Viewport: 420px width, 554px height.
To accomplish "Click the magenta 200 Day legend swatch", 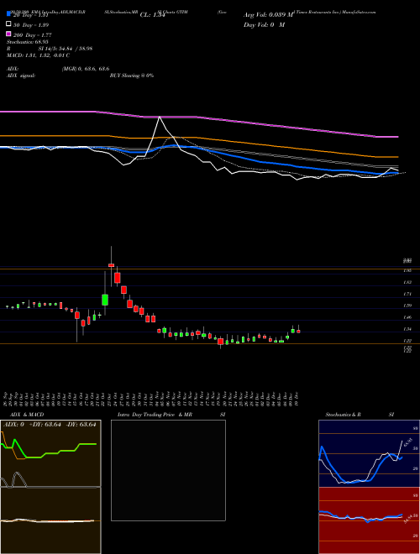I will pos(8,34).
